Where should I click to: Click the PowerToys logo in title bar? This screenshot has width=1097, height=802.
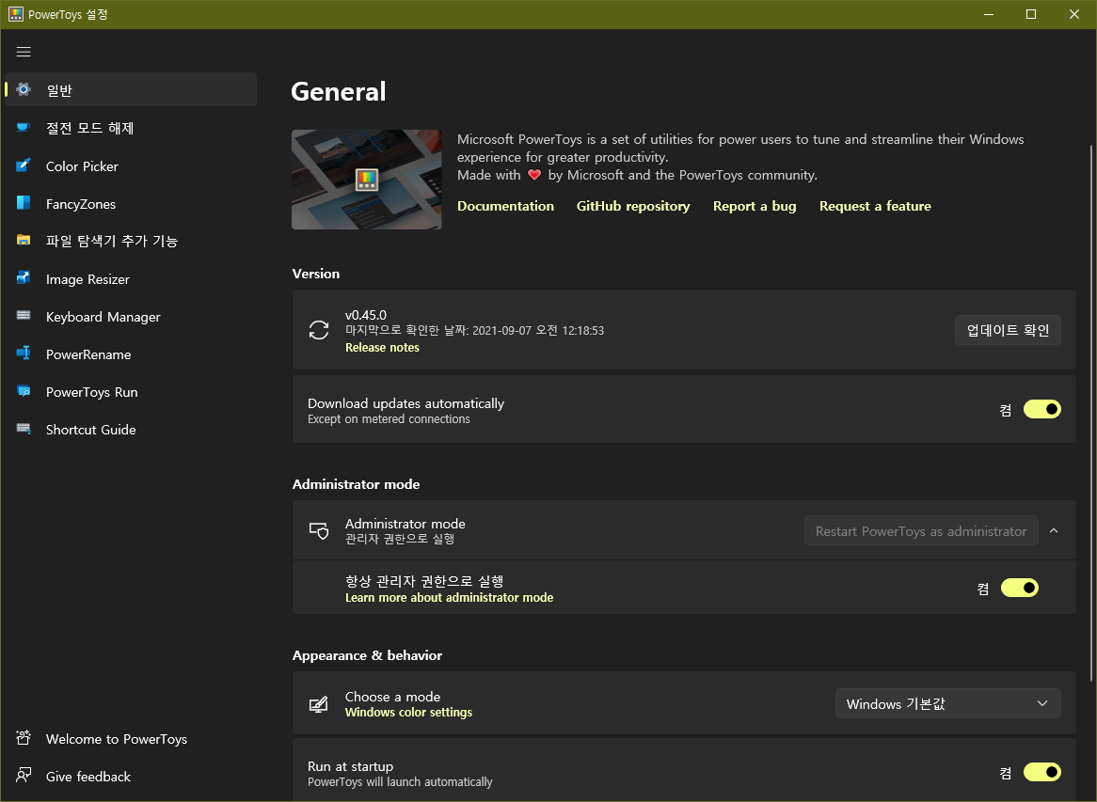[15, 14]
